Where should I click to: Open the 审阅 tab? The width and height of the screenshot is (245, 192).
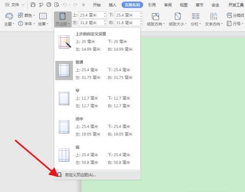pos(168,5)
